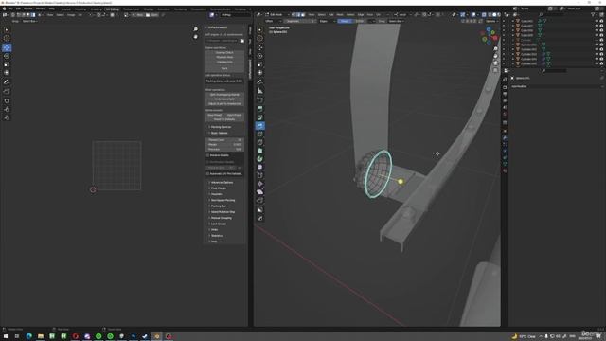
Task: Select the Scale tool in 3D viewport toolbar
Action: [x=259, y=64]
